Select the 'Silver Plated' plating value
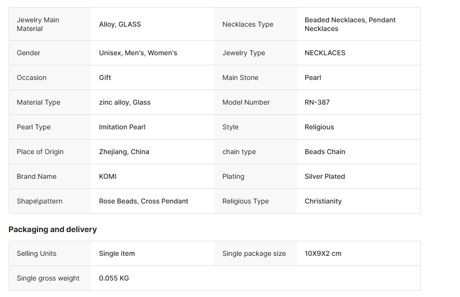The height and width of the screenshot is (297, 460). point(325,176)
